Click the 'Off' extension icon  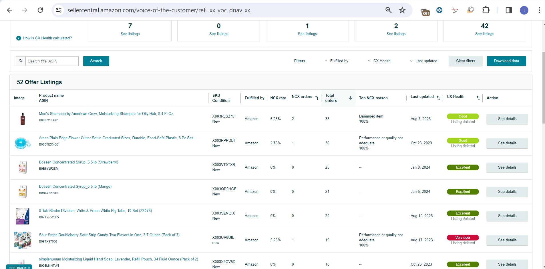click(x=425, y=12)
